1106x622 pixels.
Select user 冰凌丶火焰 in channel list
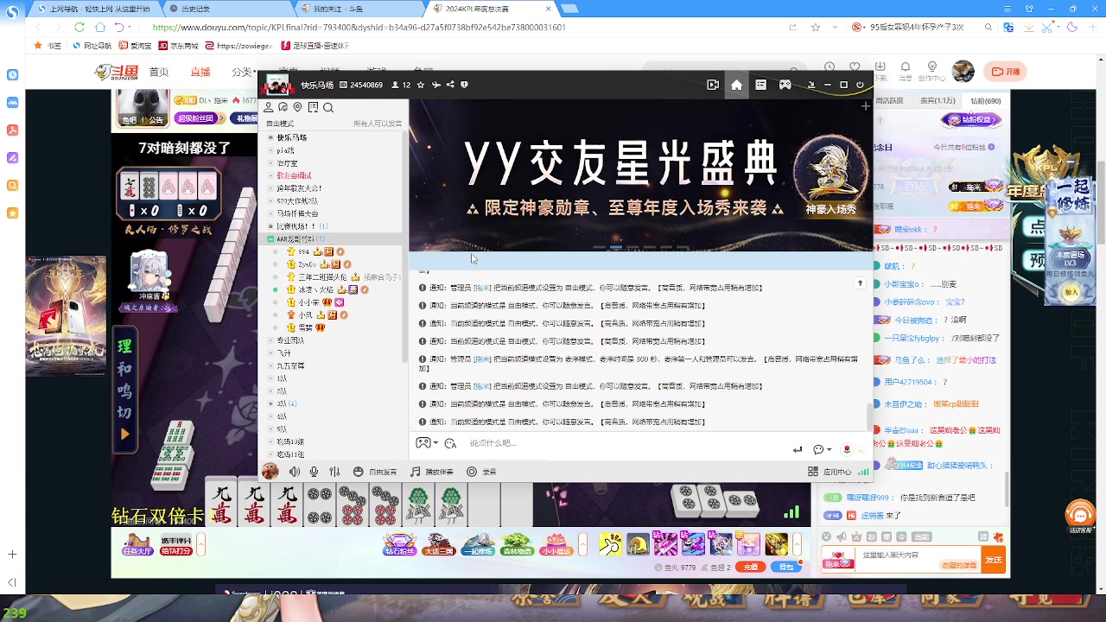(x=316, y=289)
